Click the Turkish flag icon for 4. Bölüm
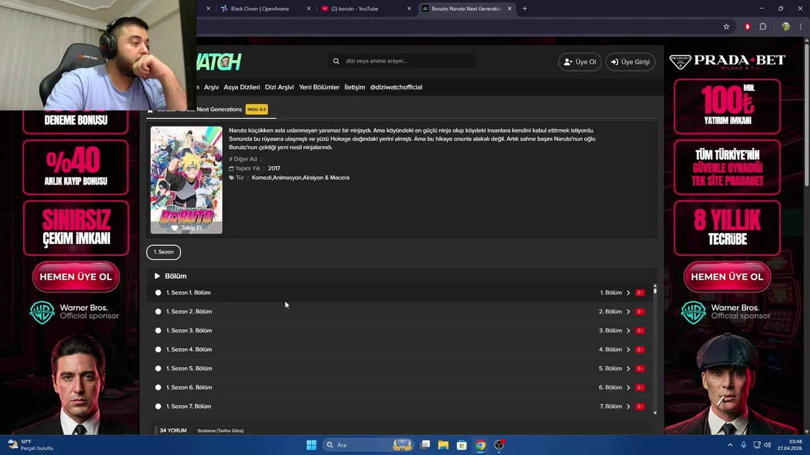Image resolution: width=810 pixels, height=455 pixels. 640,349
